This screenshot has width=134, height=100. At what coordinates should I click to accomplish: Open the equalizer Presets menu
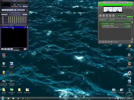pyautogui.click(x=25, y=14)
